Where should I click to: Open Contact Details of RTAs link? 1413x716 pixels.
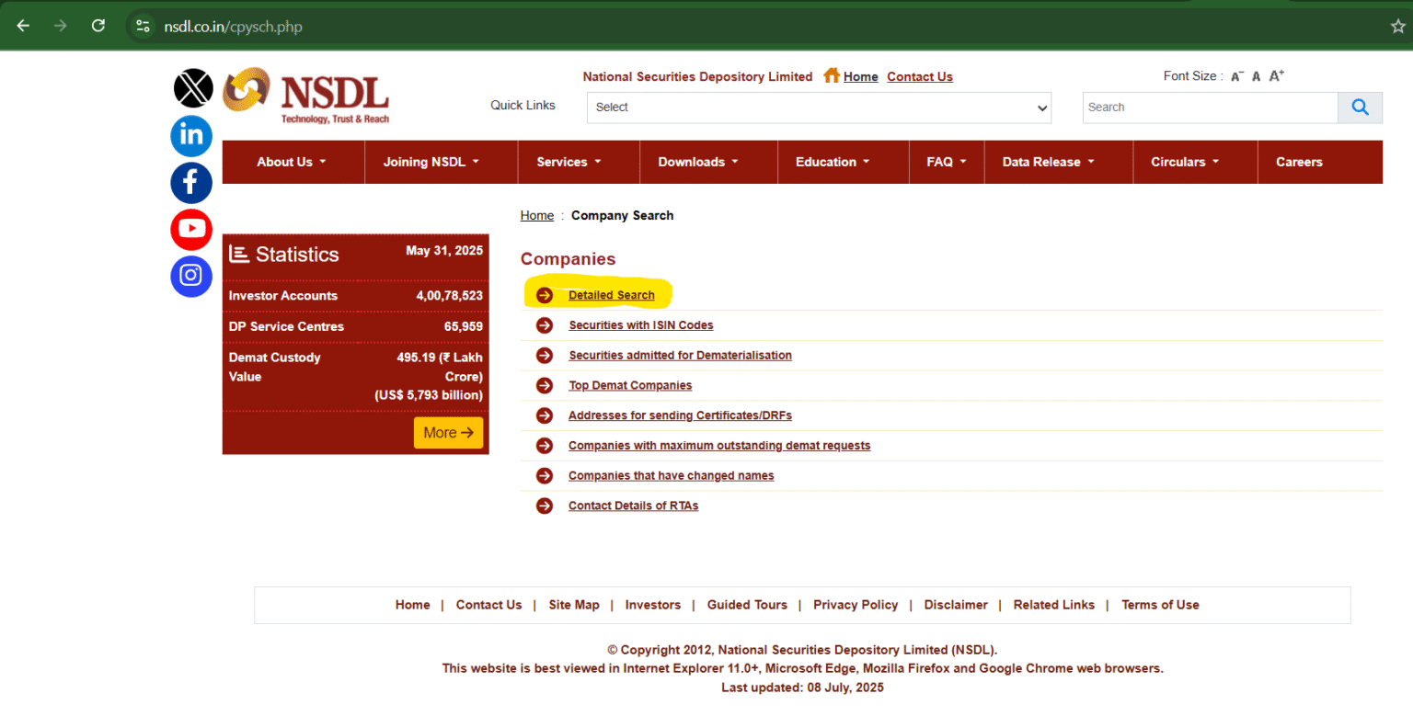[633, 506]
